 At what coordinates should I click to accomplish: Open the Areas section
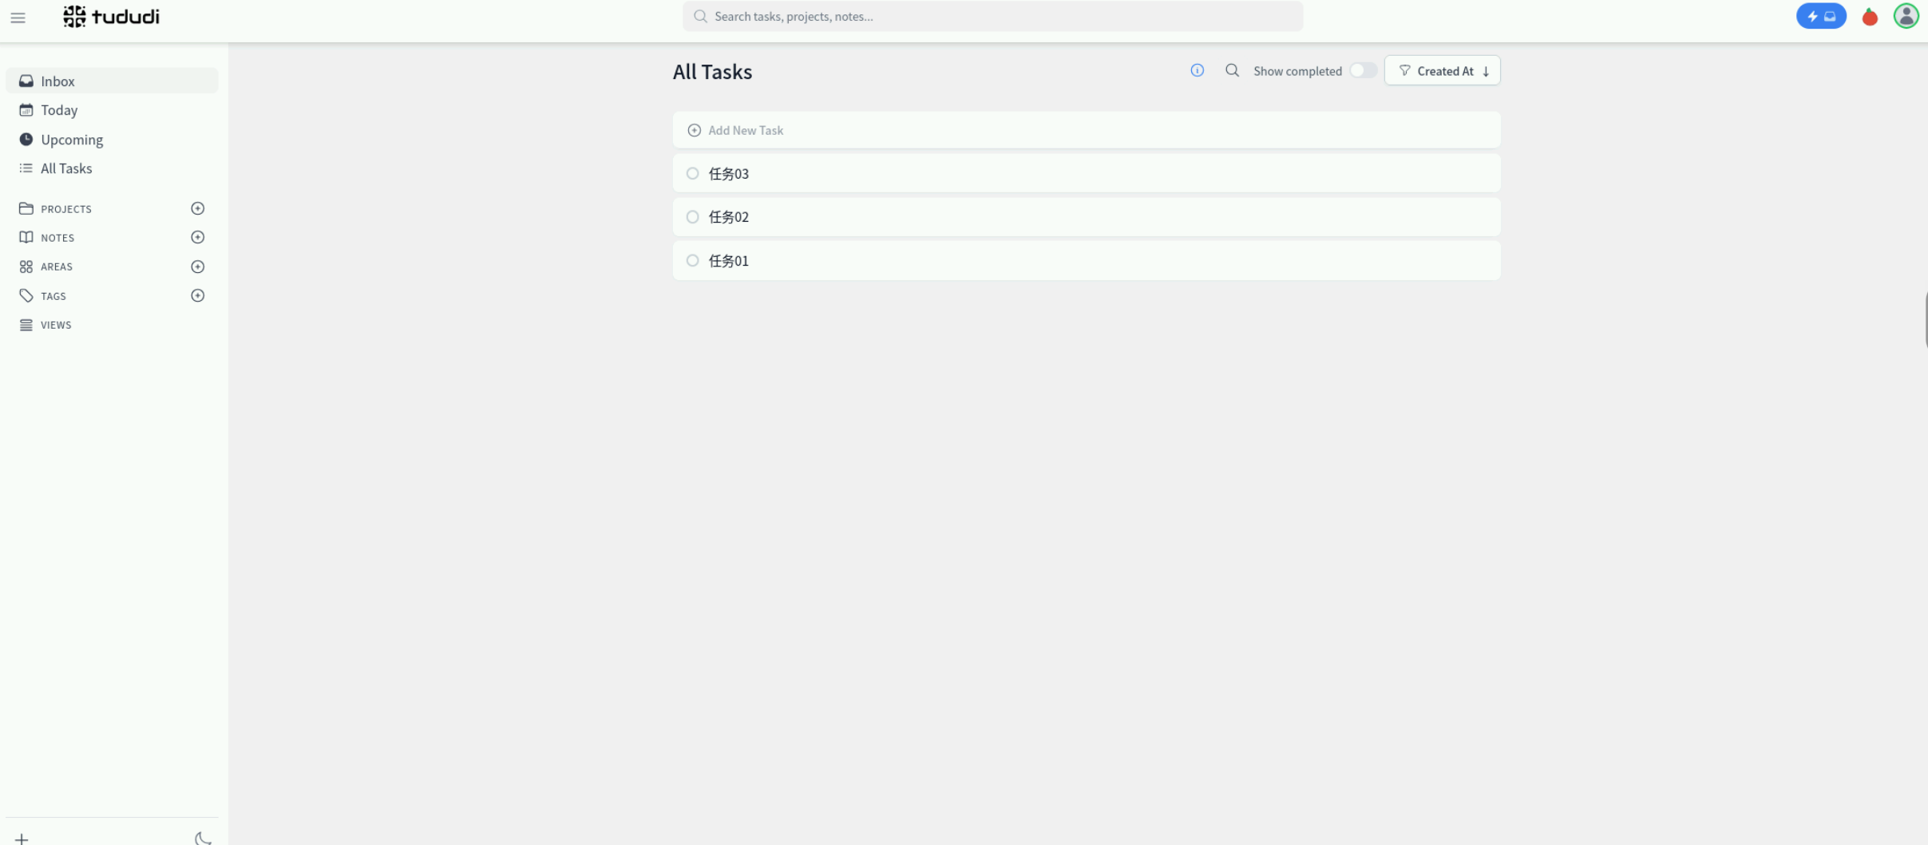[57, 267]
